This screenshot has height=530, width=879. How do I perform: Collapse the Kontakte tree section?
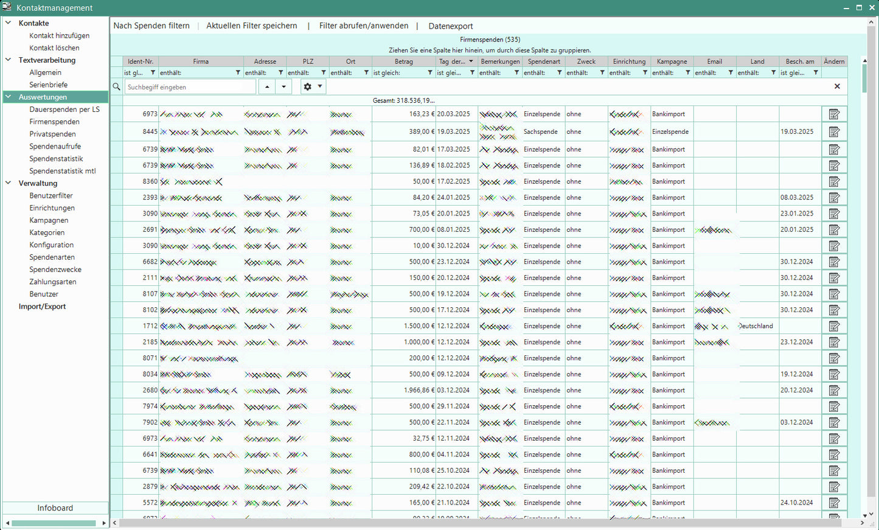point(9,23)
